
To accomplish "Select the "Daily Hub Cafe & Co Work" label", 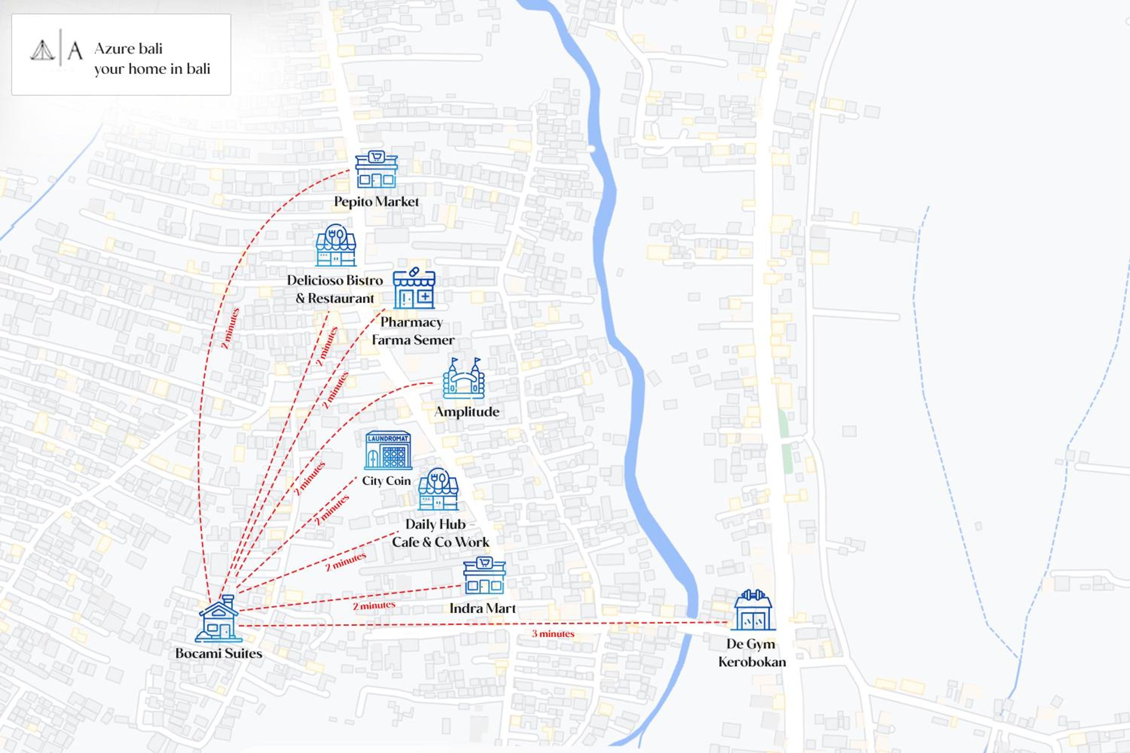I will [x=440, y=533].
